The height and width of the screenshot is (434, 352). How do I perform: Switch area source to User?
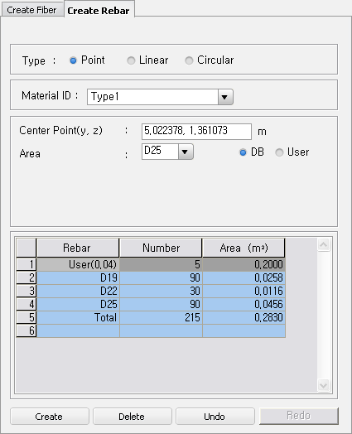279,152
